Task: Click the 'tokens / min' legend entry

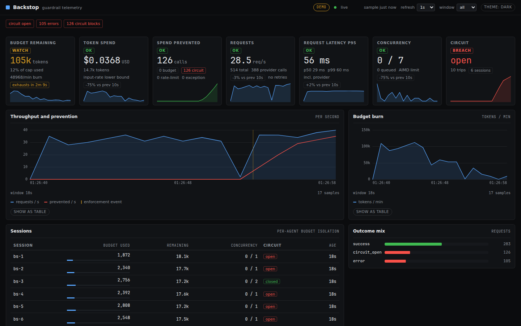Action: tap(368, 202)
